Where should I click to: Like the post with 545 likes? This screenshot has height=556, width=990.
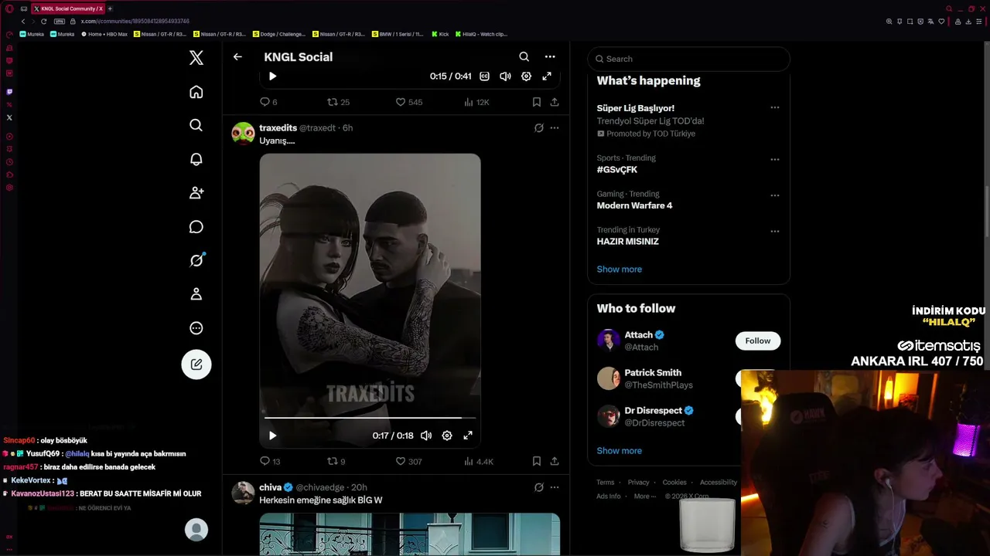click(x=408, y=102)
